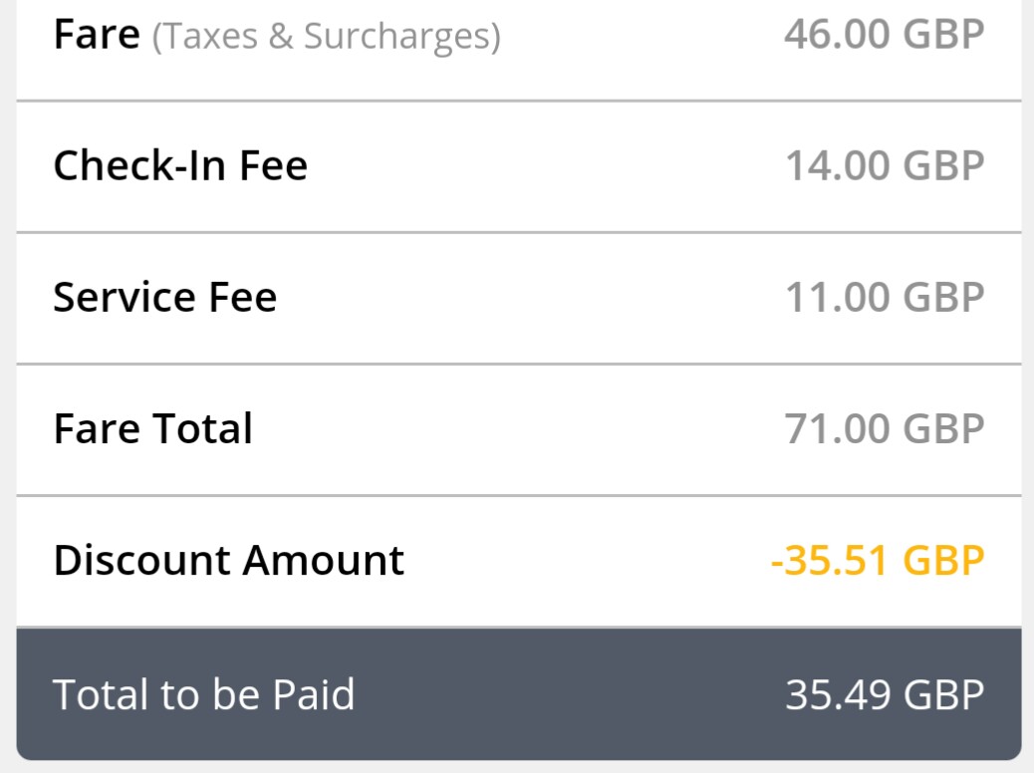Select the 46.00 GBP fare amount

coord(885,34)
